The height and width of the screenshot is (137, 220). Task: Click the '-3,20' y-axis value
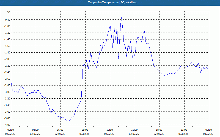pos(7,98)
